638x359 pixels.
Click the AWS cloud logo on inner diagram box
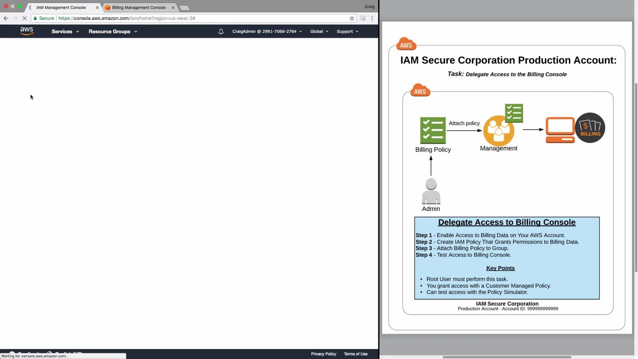coord(420,90)
